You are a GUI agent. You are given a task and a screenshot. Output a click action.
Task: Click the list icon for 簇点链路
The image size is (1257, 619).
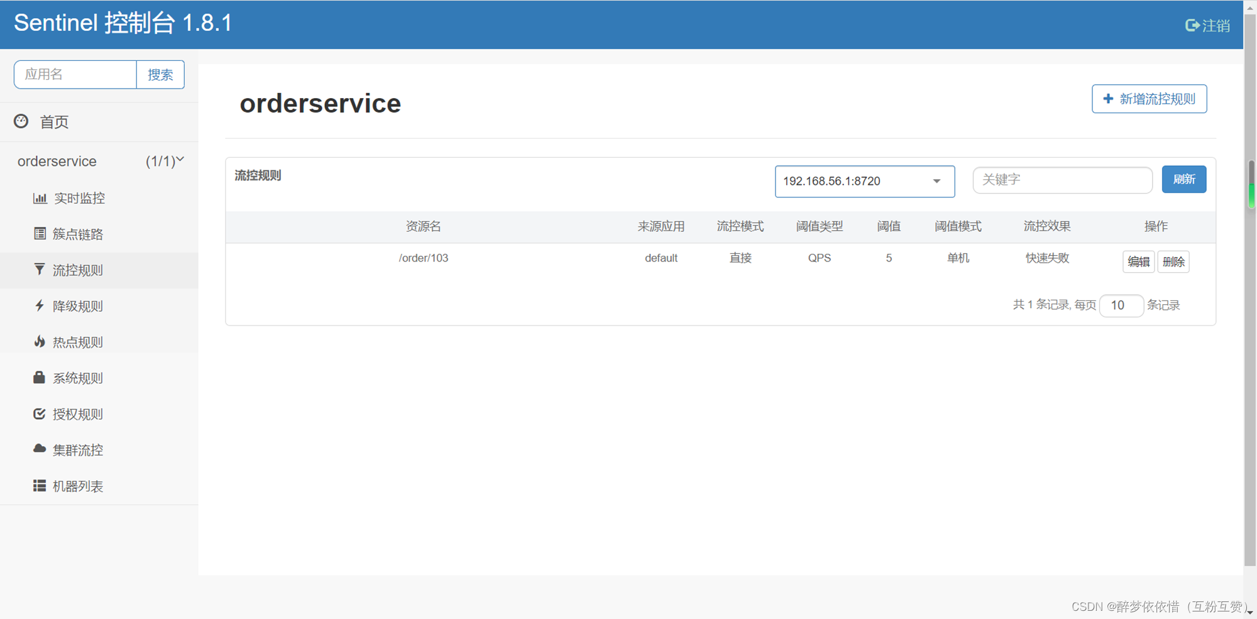tap(40, 234)
